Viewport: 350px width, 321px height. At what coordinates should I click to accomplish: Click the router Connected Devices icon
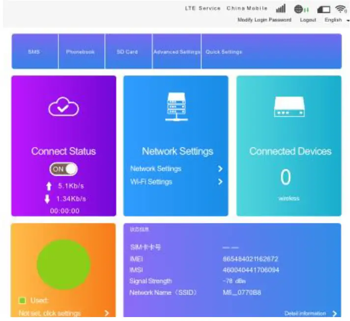tap(289, 107)
